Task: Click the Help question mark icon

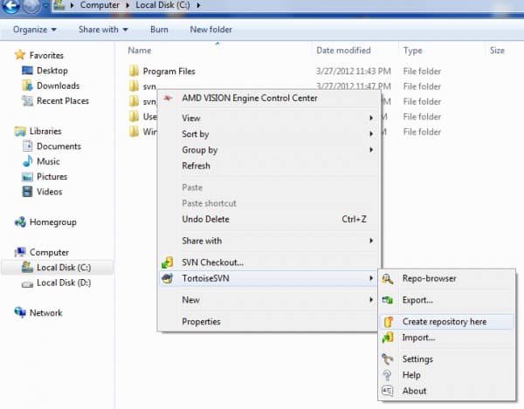Action: coord(388,375)
